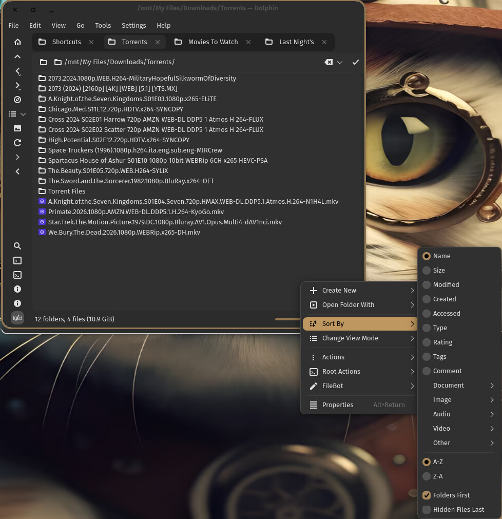Toggle image previews with the picture icon
Viewport: 502px width, 519px height.
pos(17,128)
